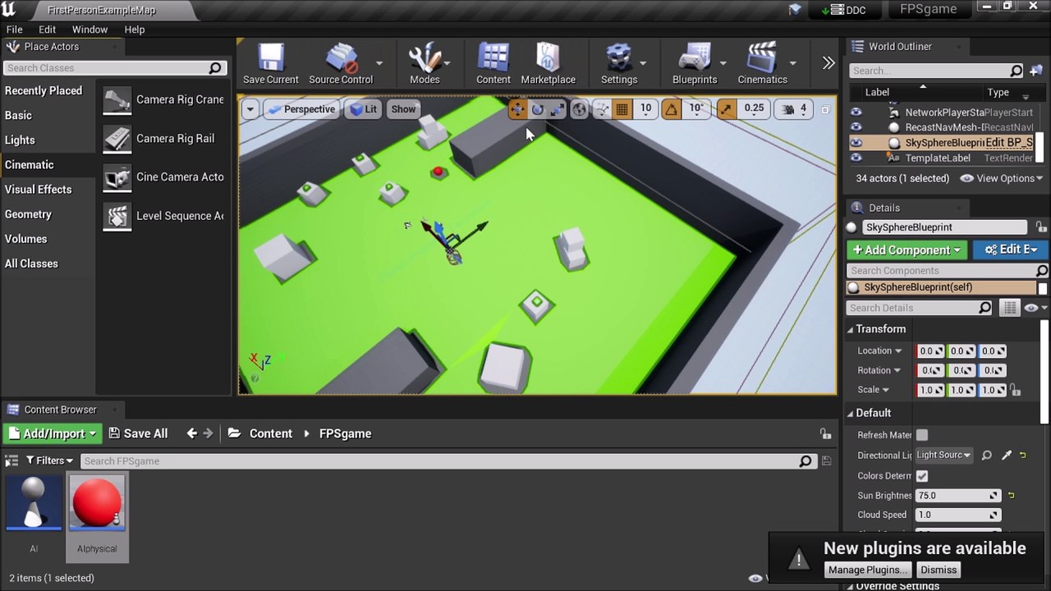Click the Save All button
The height and width of the screenshot is (591, 1051).
tap(138, 433)
